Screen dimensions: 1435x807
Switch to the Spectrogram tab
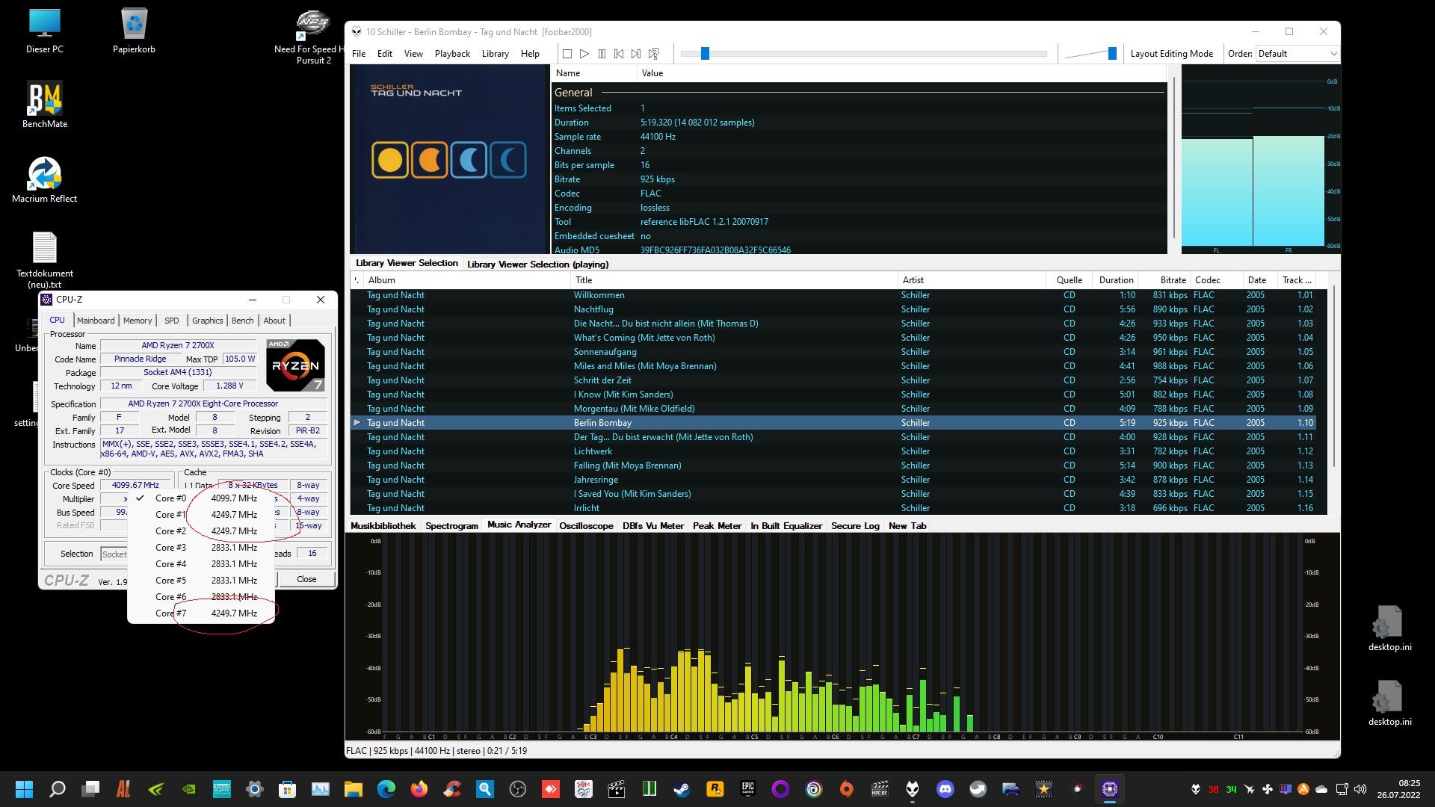click(x=451, y=526)
